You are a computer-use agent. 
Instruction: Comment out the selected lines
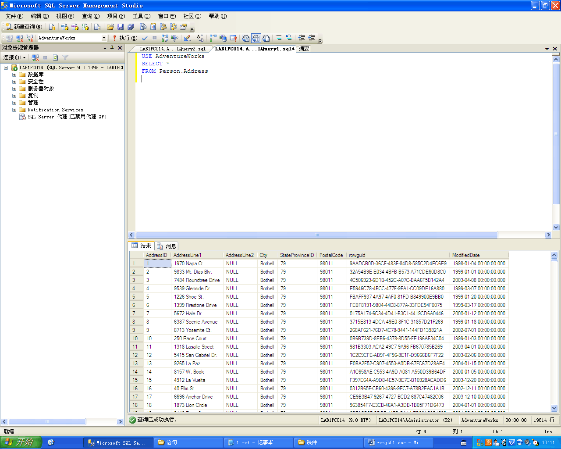[x=279, y=38]
